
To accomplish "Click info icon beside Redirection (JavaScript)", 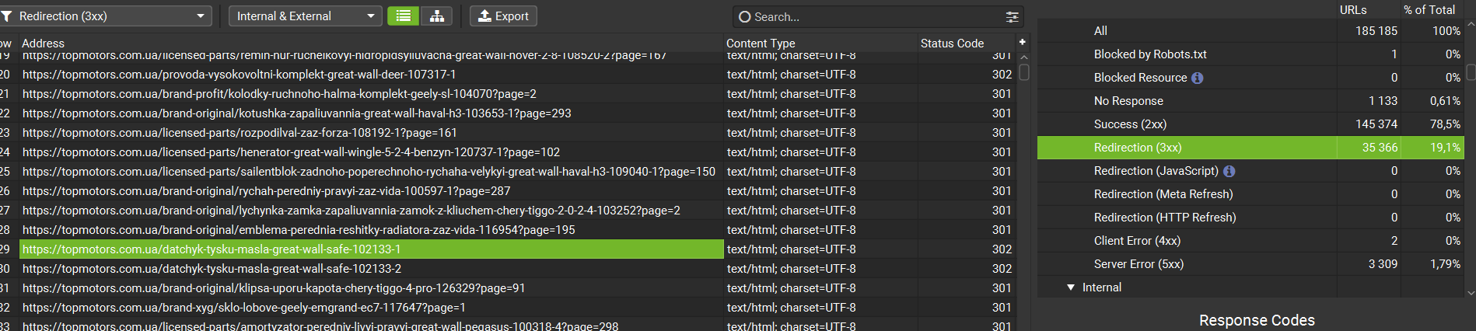I will pos(1229,171).
